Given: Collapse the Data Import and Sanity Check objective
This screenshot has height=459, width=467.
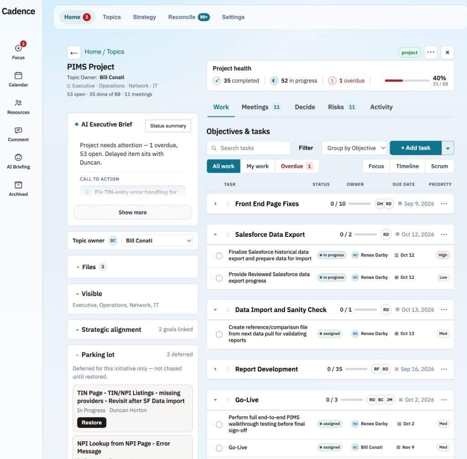Looking at the screenshot, I should (215, 310).
